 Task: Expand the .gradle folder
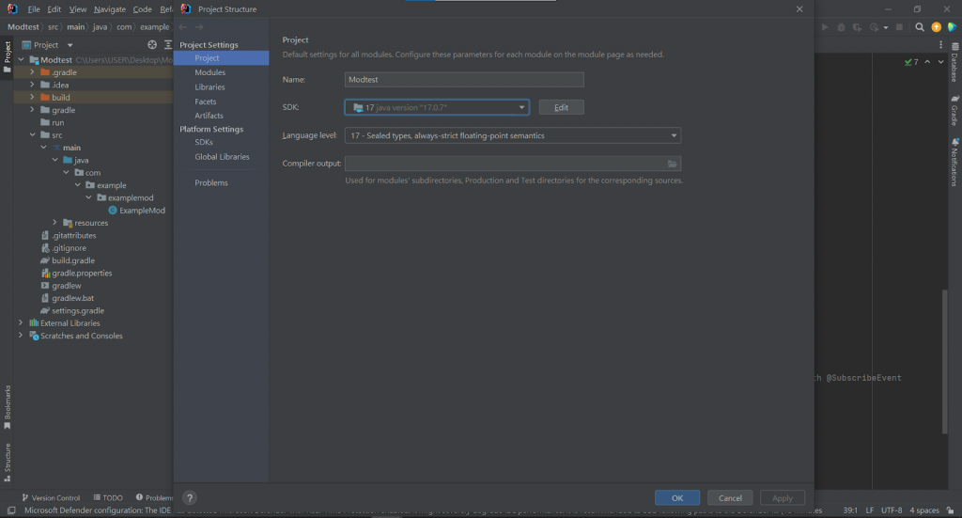coord(32,72)
